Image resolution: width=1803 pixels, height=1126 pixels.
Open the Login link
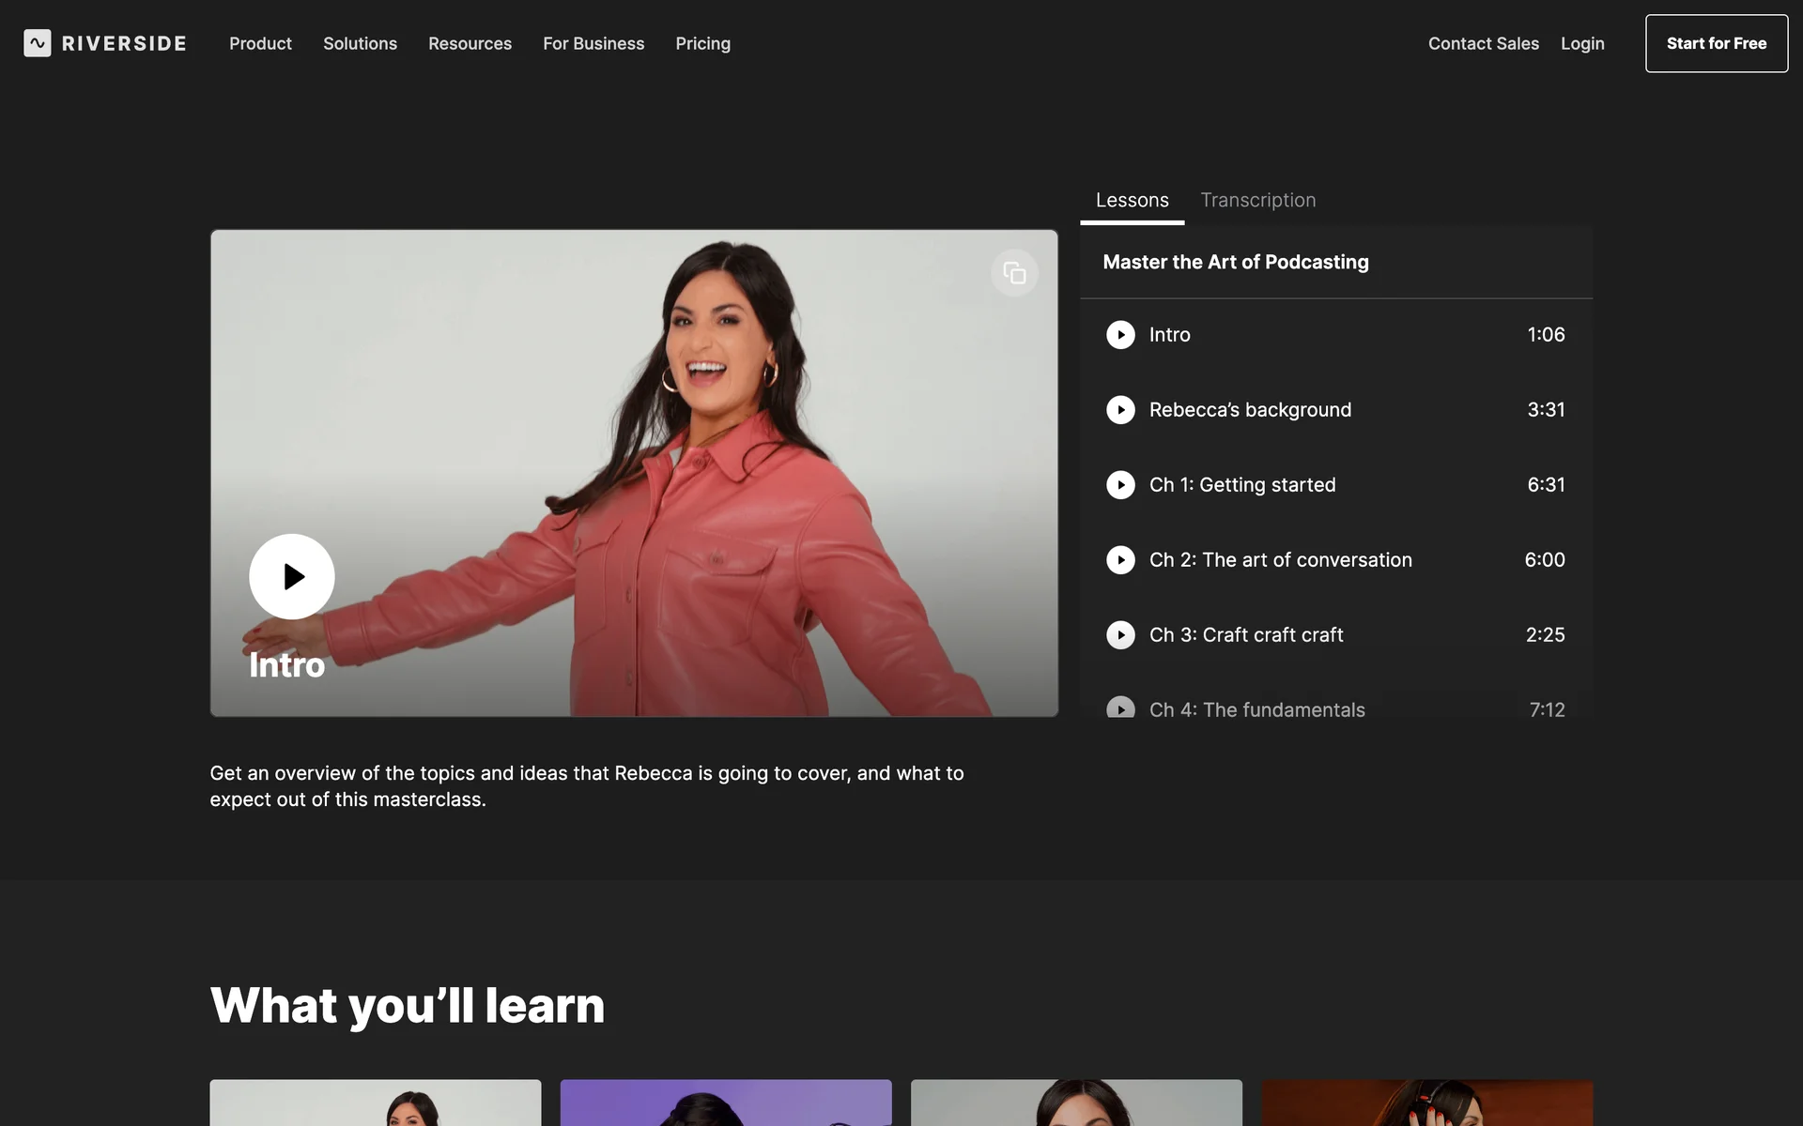pos(1581,43)
